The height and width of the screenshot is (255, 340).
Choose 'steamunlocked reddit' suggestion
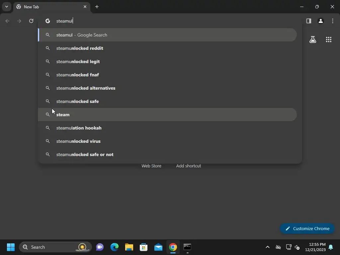(167, 48)
